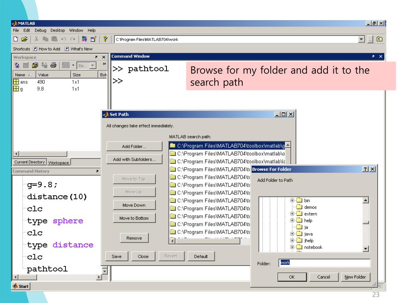
Task: Click the Copy icon in main toolbar
Action: (45, 39)
